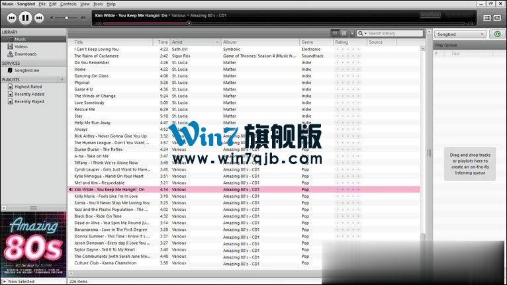Set rating stars for Game 4 U track

point(347,89)
